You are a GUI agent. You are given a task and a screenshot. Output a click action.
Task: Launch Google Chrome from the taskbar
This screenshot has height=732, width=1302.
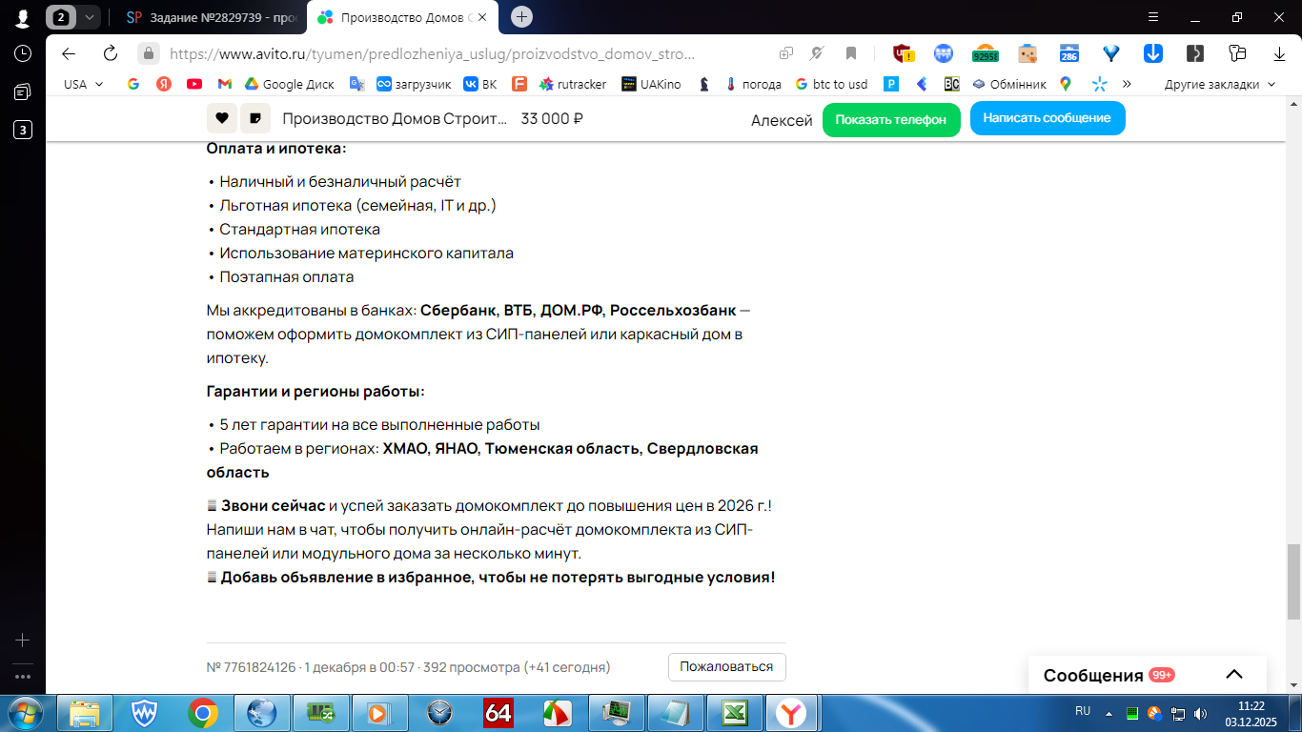(x=203, y=713)
